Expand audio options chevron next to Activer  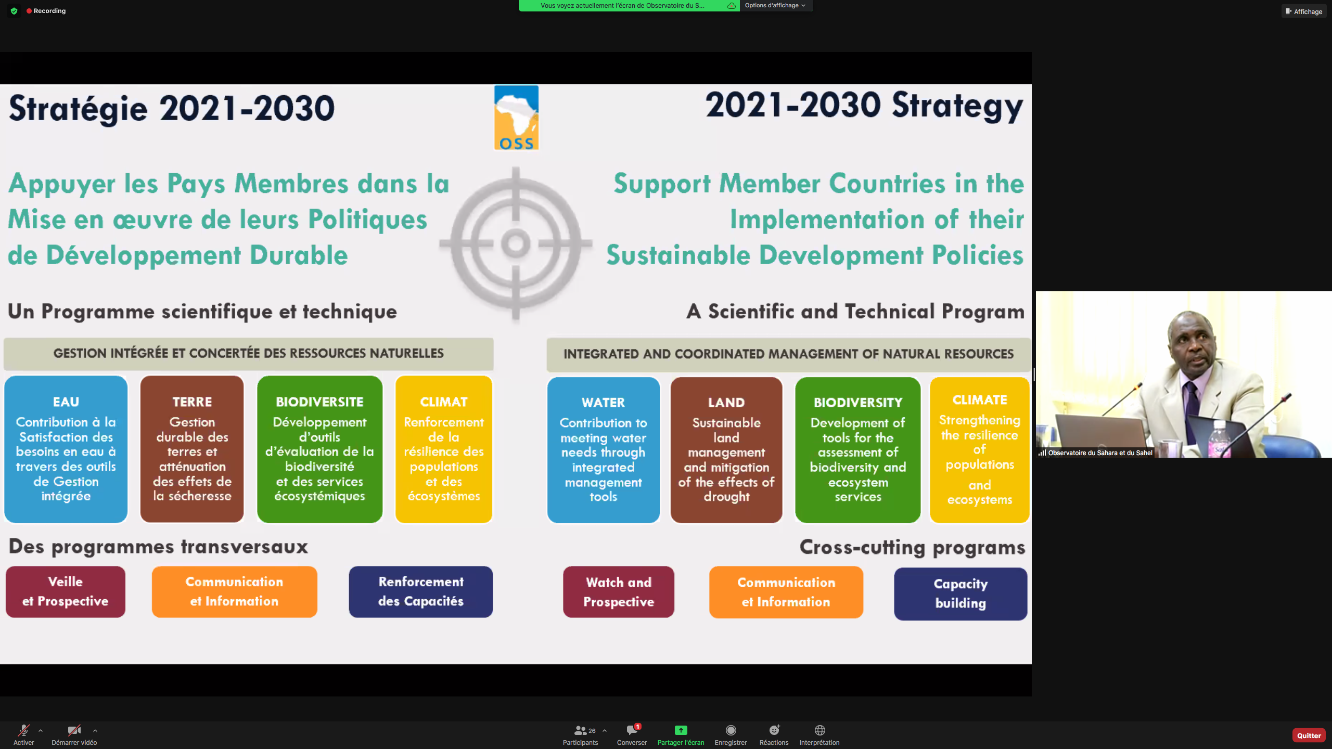(x=41, y=730)
